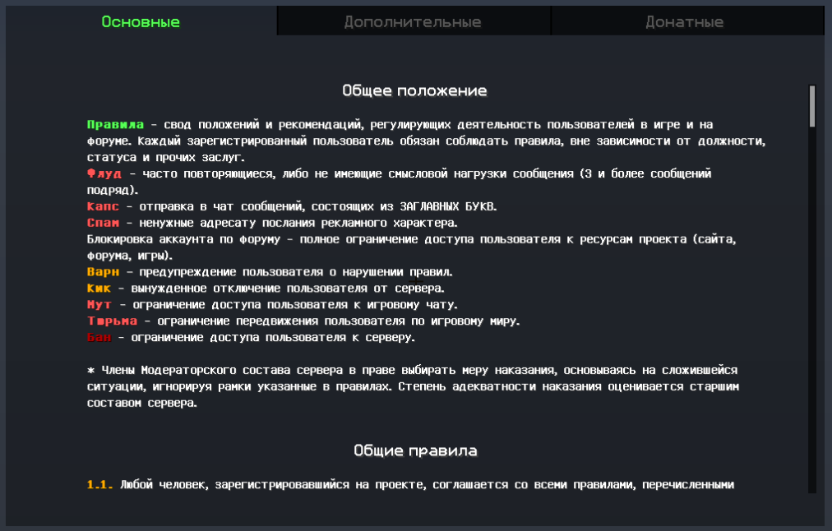Click the text форума, игры)
Screen dimensions: 832x531
(x=130, y=256)
